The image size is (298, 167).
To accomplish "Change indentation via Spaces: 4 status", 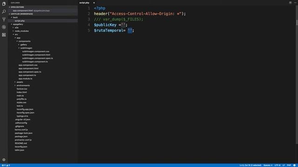I will 268,165.
